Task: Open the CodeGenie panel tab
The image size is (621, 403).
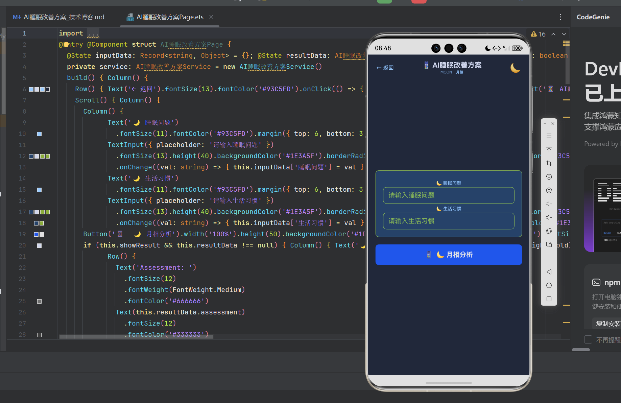Action: pos(593,17)
